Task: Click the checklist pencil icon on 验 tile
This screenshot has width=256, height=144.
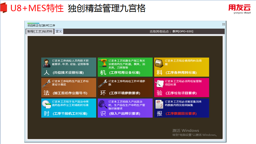Action: [x=159, y=83]
